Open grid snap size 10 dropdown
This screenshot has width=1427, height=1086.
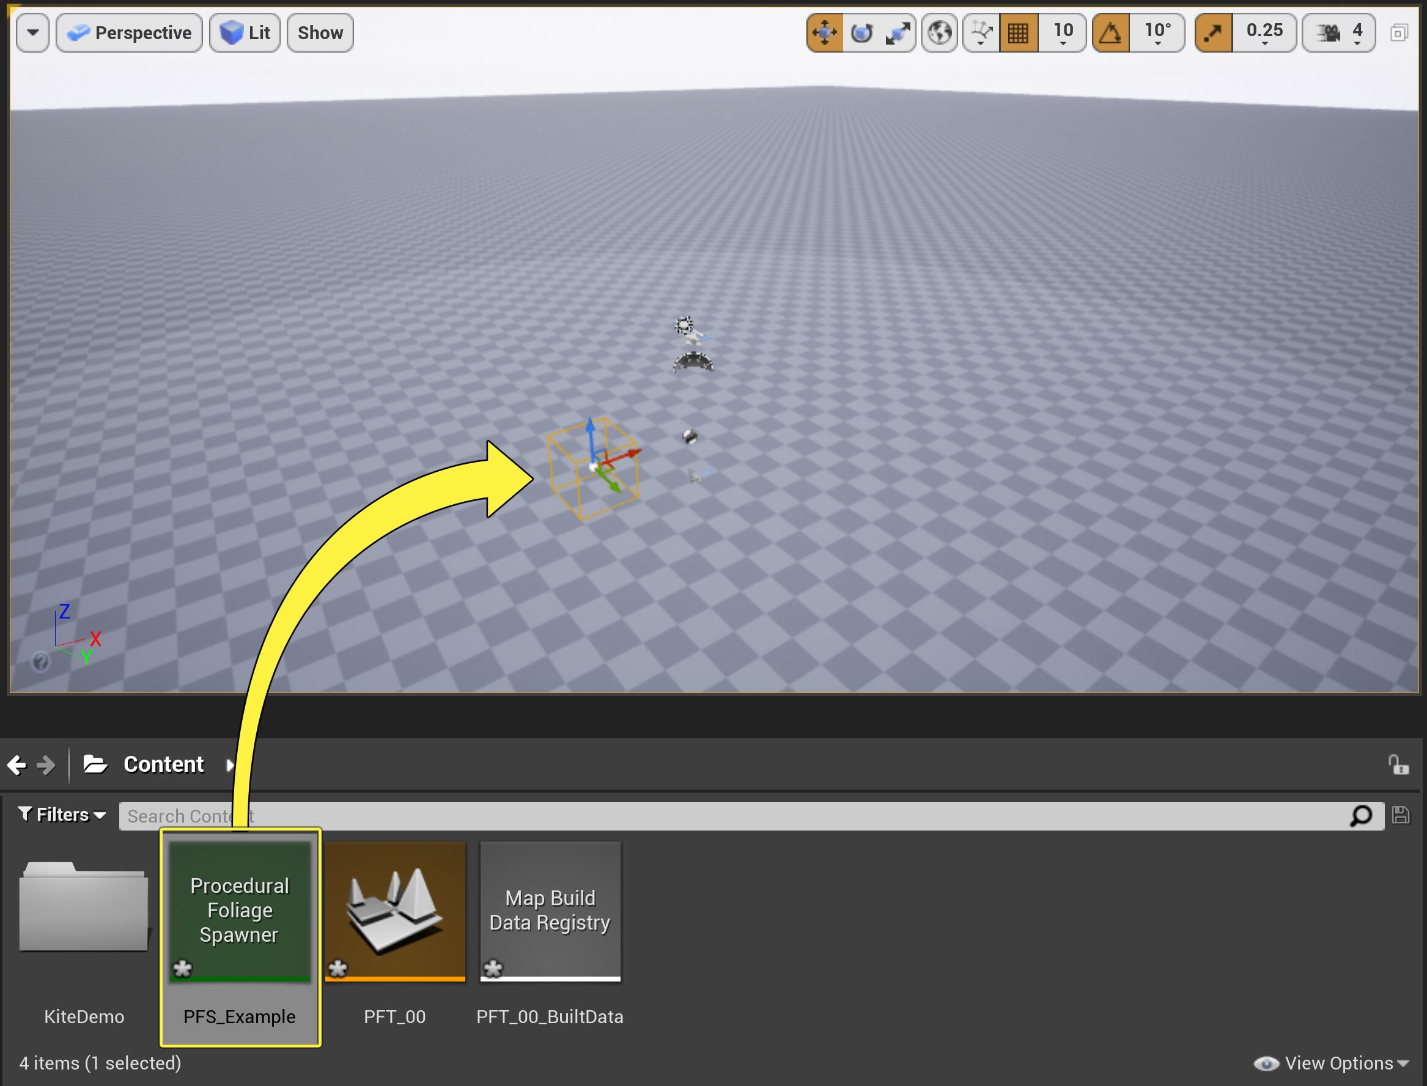(1063, 32)
